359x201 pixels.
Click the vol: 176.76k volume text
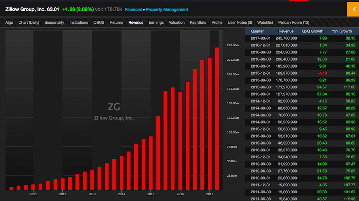[x=108, y=9]
